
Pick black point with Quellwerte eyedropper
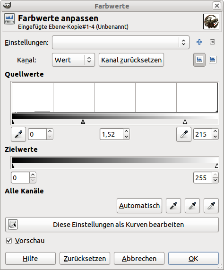(18, 134)
